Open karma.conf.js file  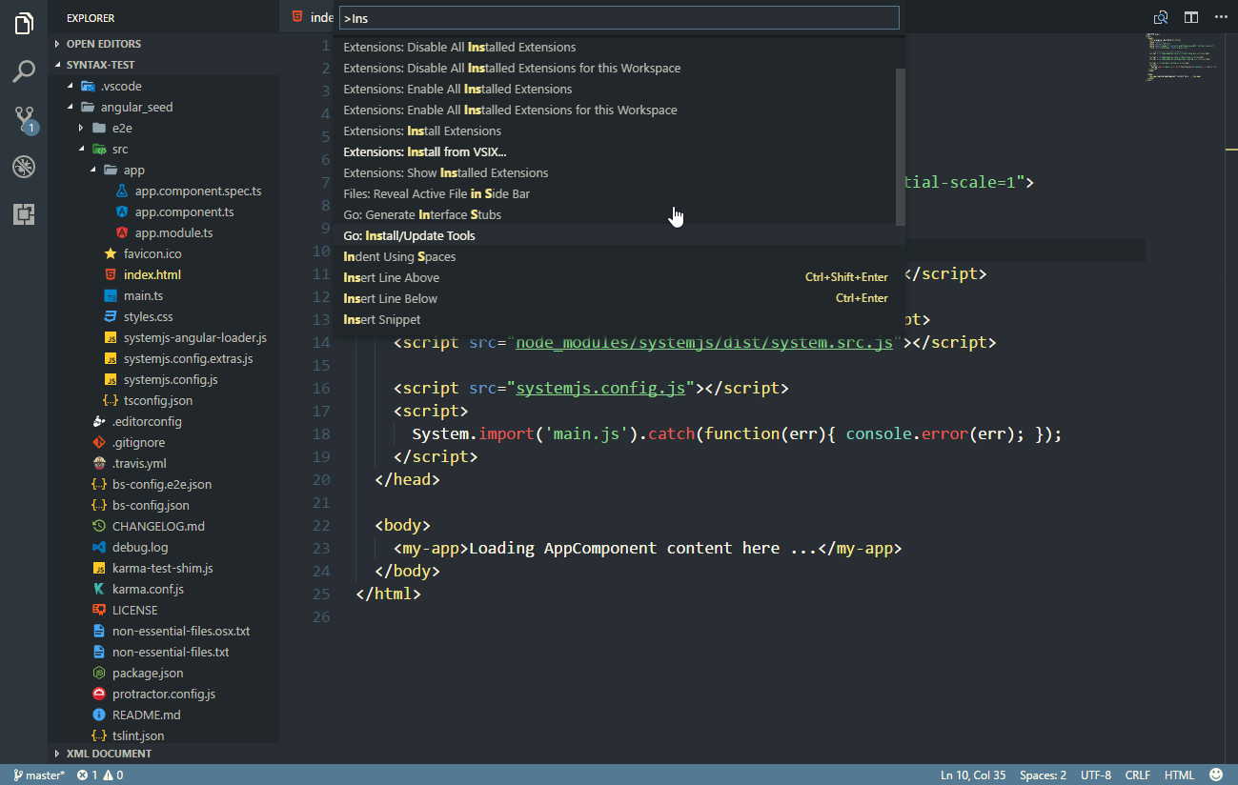[x=148, y=589]
